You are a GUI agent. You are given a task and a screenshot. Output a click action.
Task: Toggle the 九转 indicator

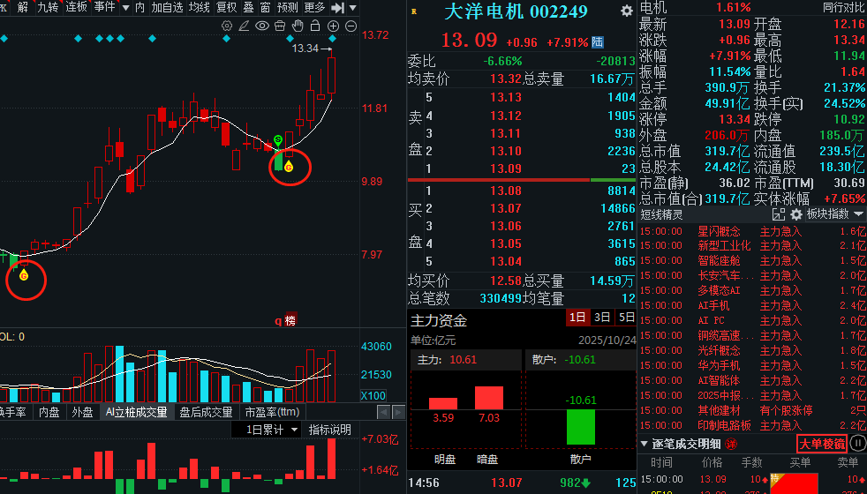pos(48,7)
